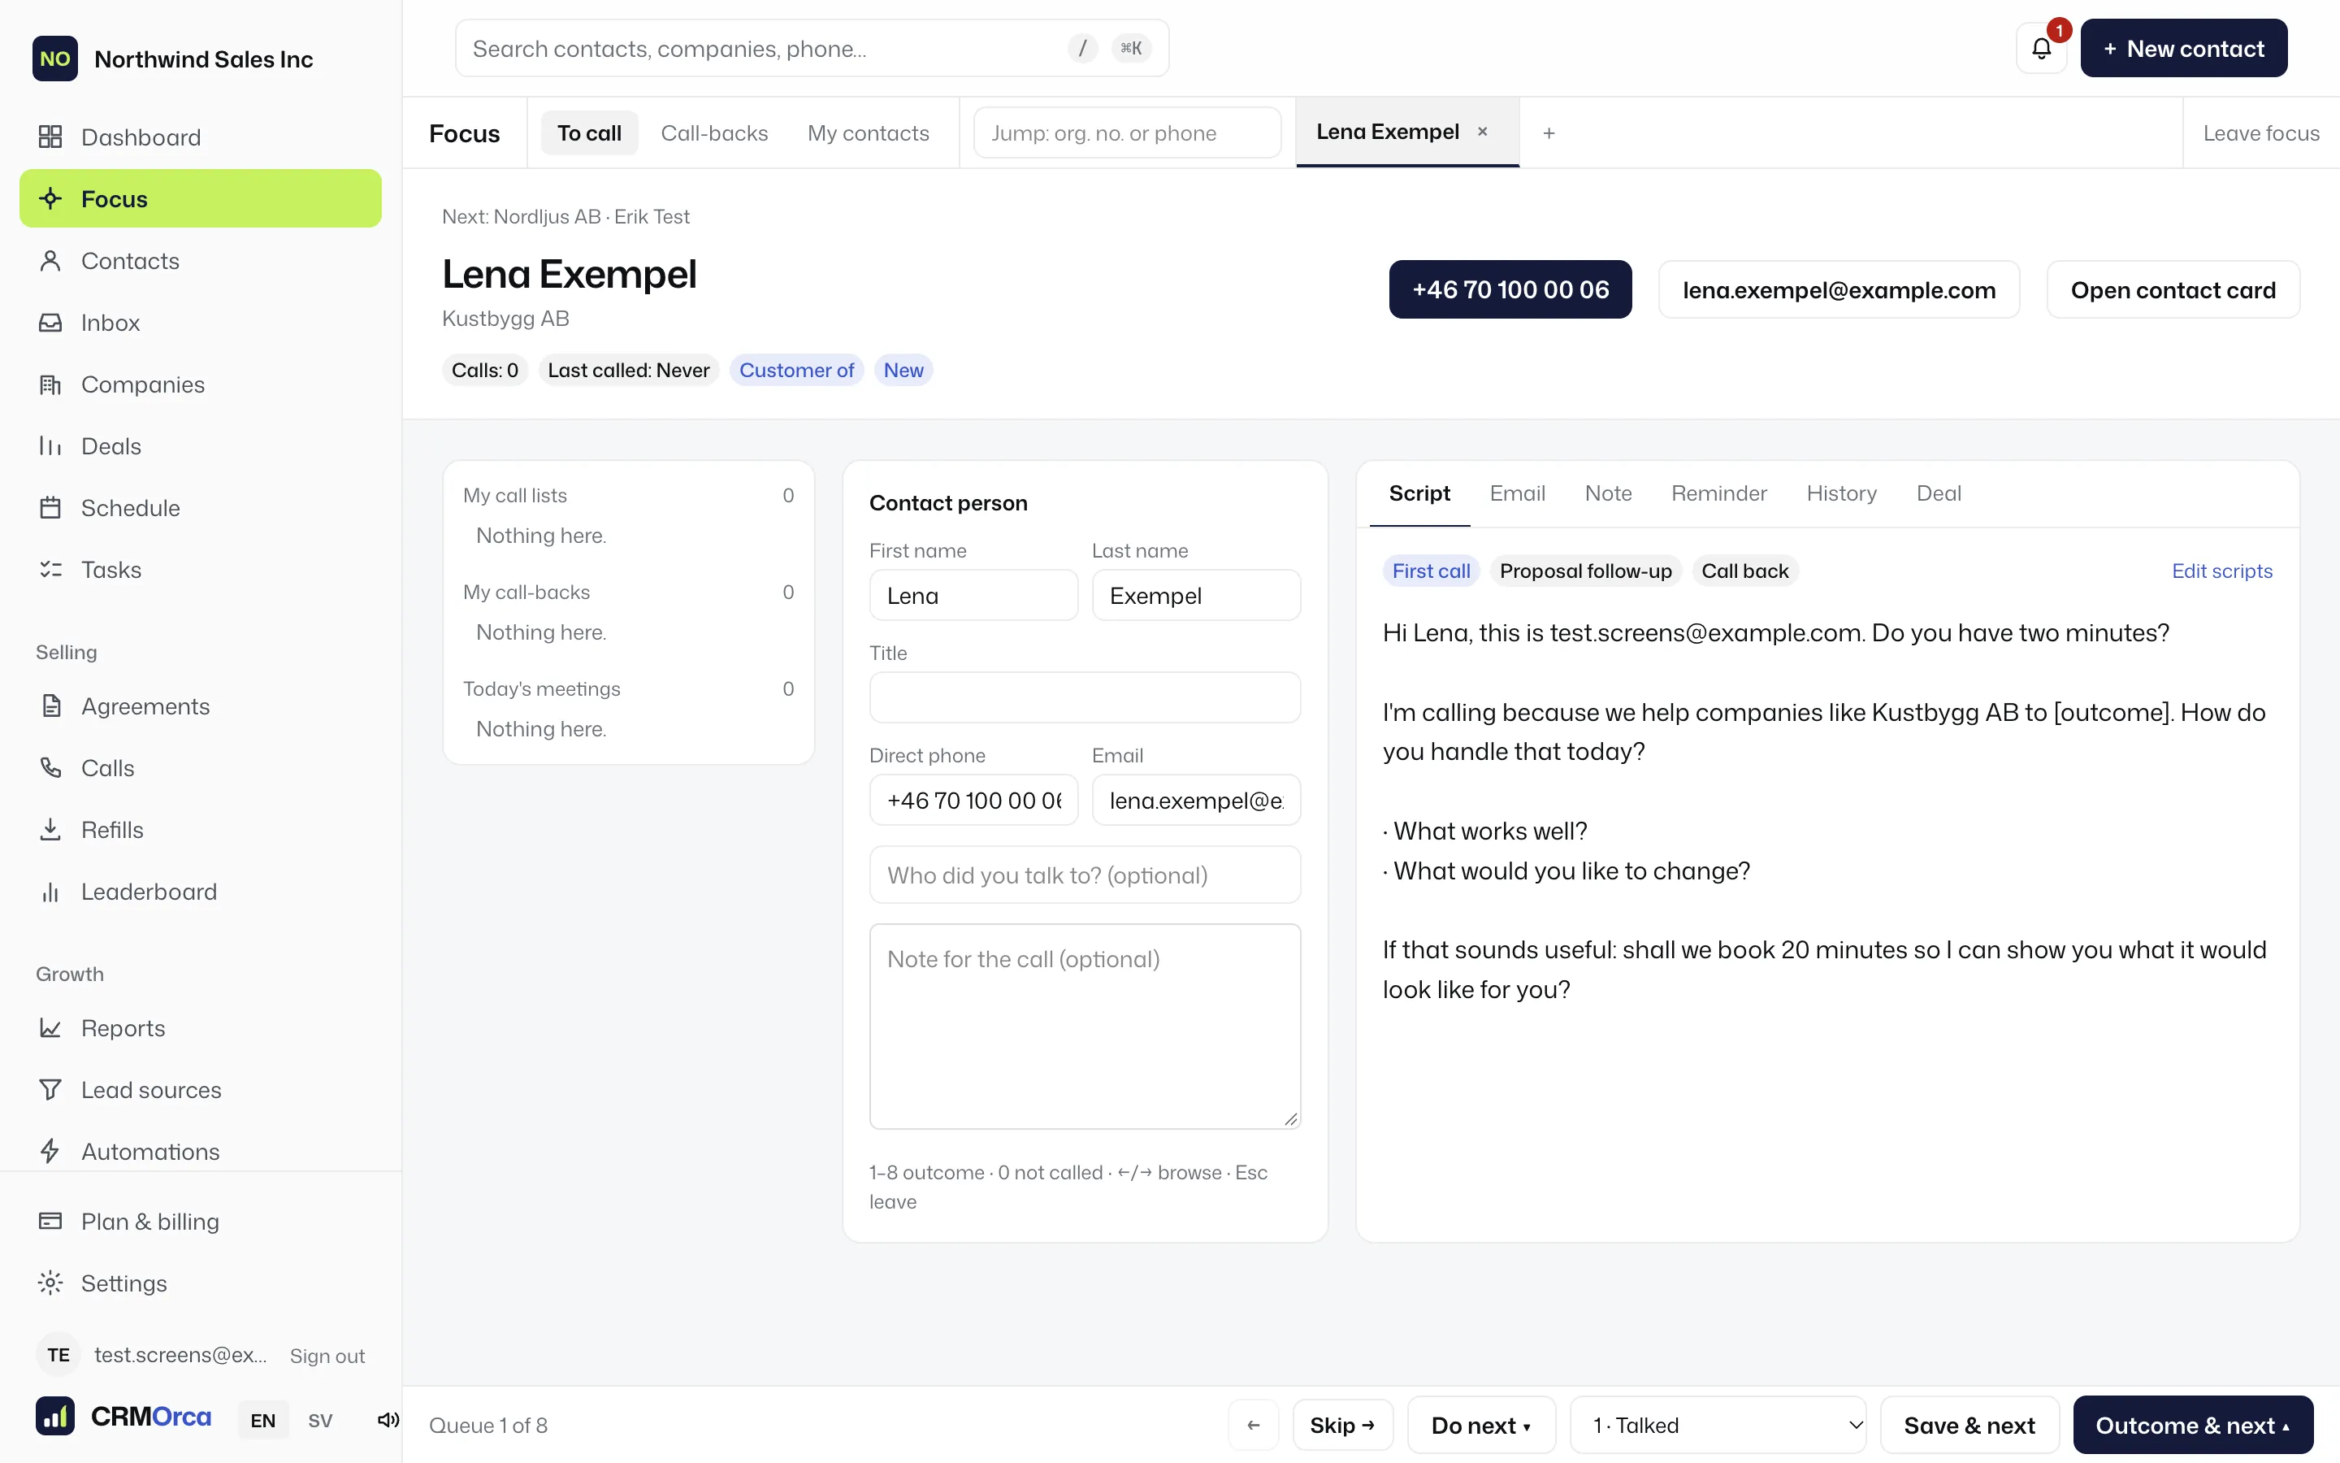Expand the Do next menu
This screenshot has width=2340, height=1463.
tap(1481, 1426)
